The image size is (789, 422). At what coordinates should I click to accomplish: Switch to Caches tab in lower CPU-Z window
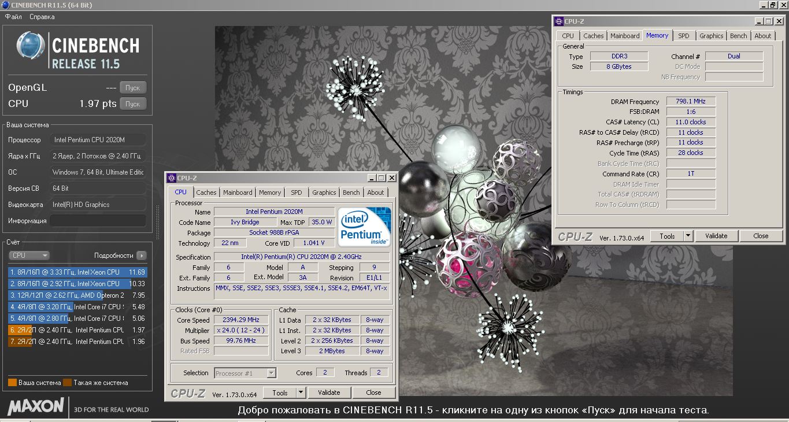[206, 193]
